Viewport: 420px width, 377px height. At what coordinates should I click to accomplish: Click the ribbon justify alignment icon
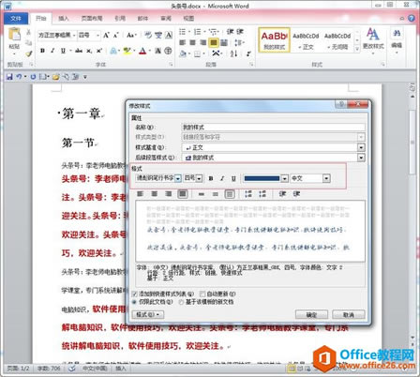(x=214, y=42)
